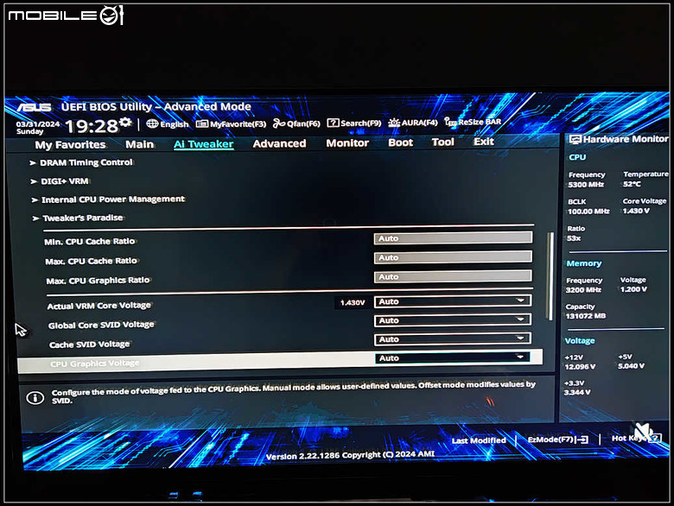
Task: Click the BCLK 100.00 MHz value
Action: [x=588, y=212]
